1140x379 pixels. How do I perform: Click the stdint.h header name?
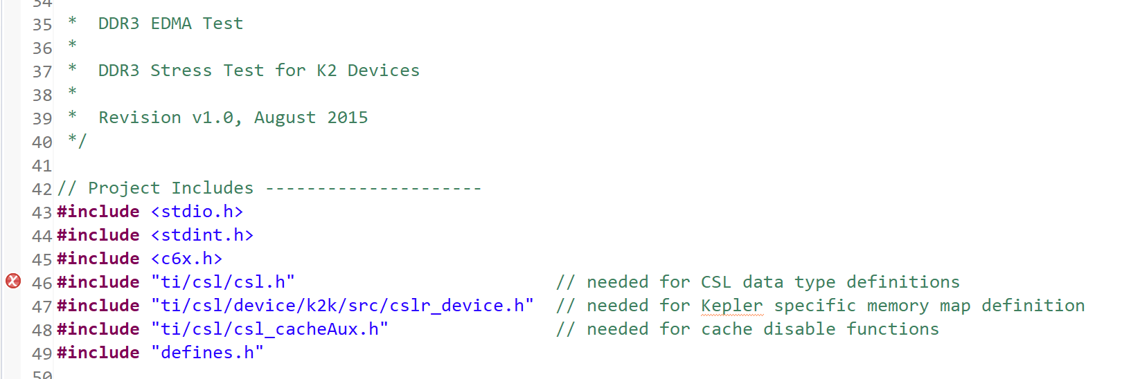(x=202, y=235)
